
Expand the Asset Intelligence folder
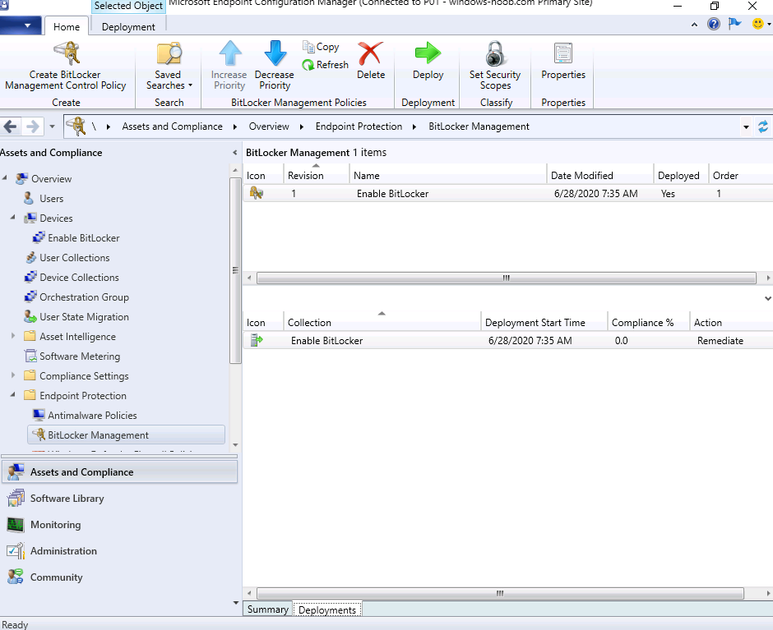pyautogui.click(x=13, y=335)
